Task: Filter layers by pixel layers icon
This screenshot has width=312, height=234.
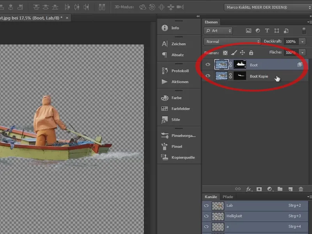Action: [x=248, y=31]
